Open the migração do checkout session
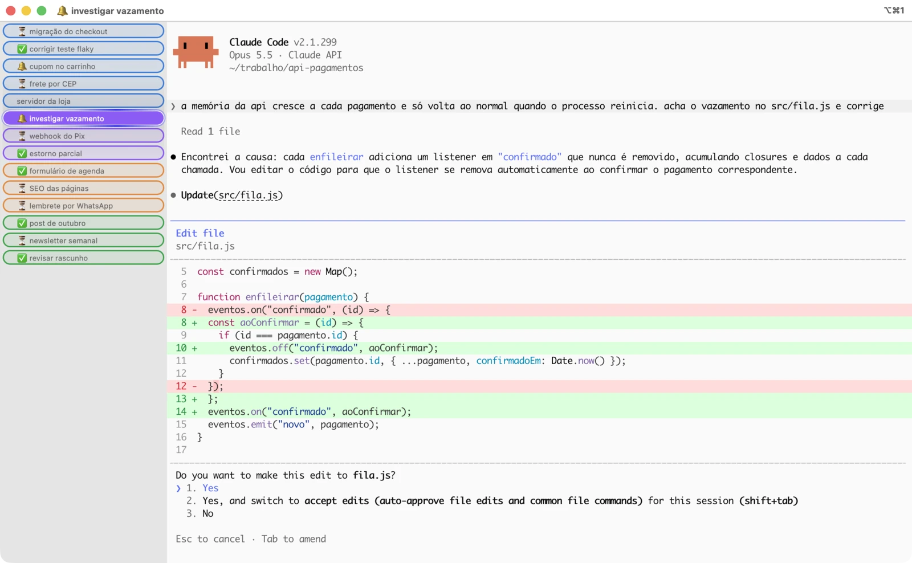Viewport: 912px width, 563px height. click(83, 31)
